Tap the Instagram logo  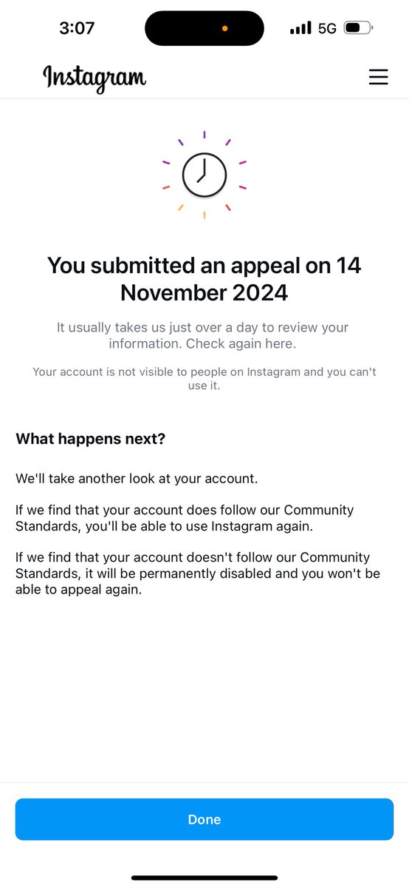coord(94,78)
